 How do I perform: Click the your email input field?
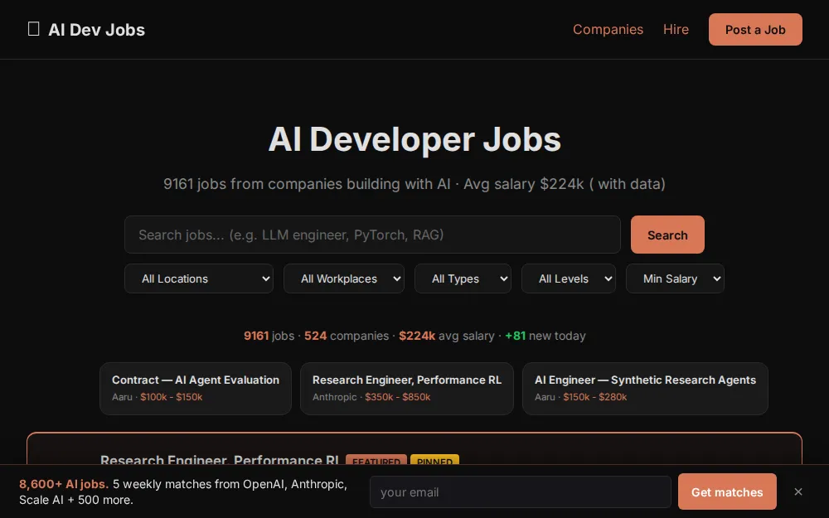click(520, 491)
